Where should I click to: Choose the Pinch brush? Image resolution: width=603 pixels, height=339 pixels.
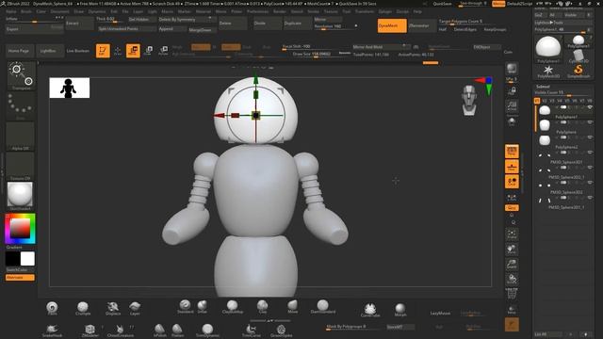tap(52, 308)
